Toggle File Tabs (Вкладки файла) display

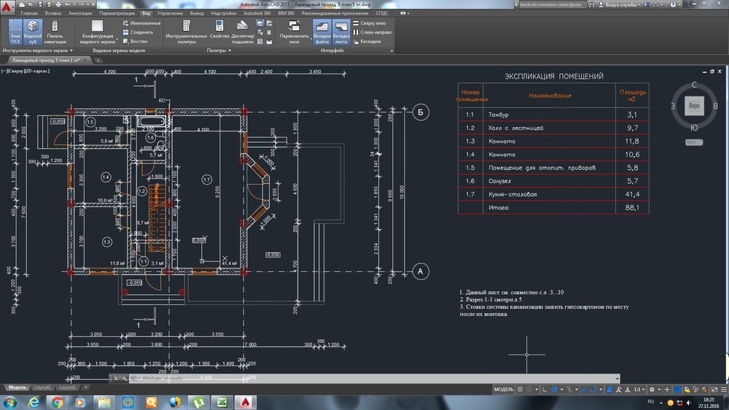click(x=321, y=32)
